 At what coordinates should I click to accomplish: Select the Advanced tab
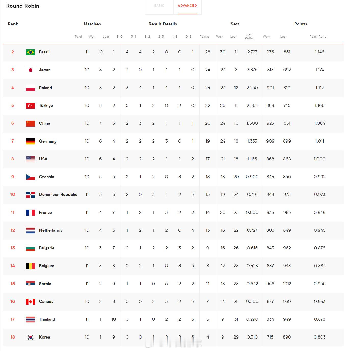point(187,6)
